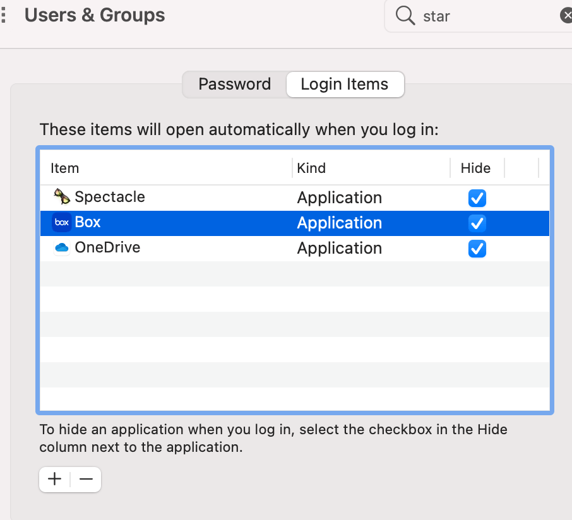Select the Login Items tab
572x520 pixels.
345,85
